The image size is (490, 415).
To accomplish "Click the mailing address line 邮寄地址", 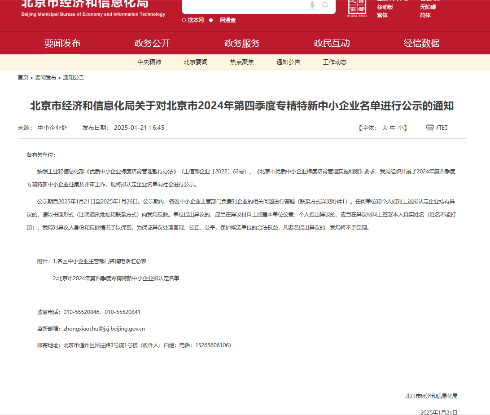I will [134, 345].
